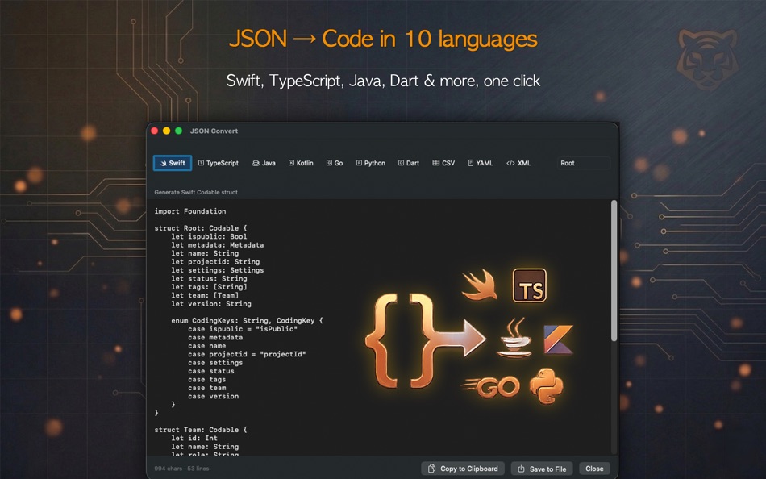
Task: Open the Java conversion tab
Action: click(x=264, y=163)
